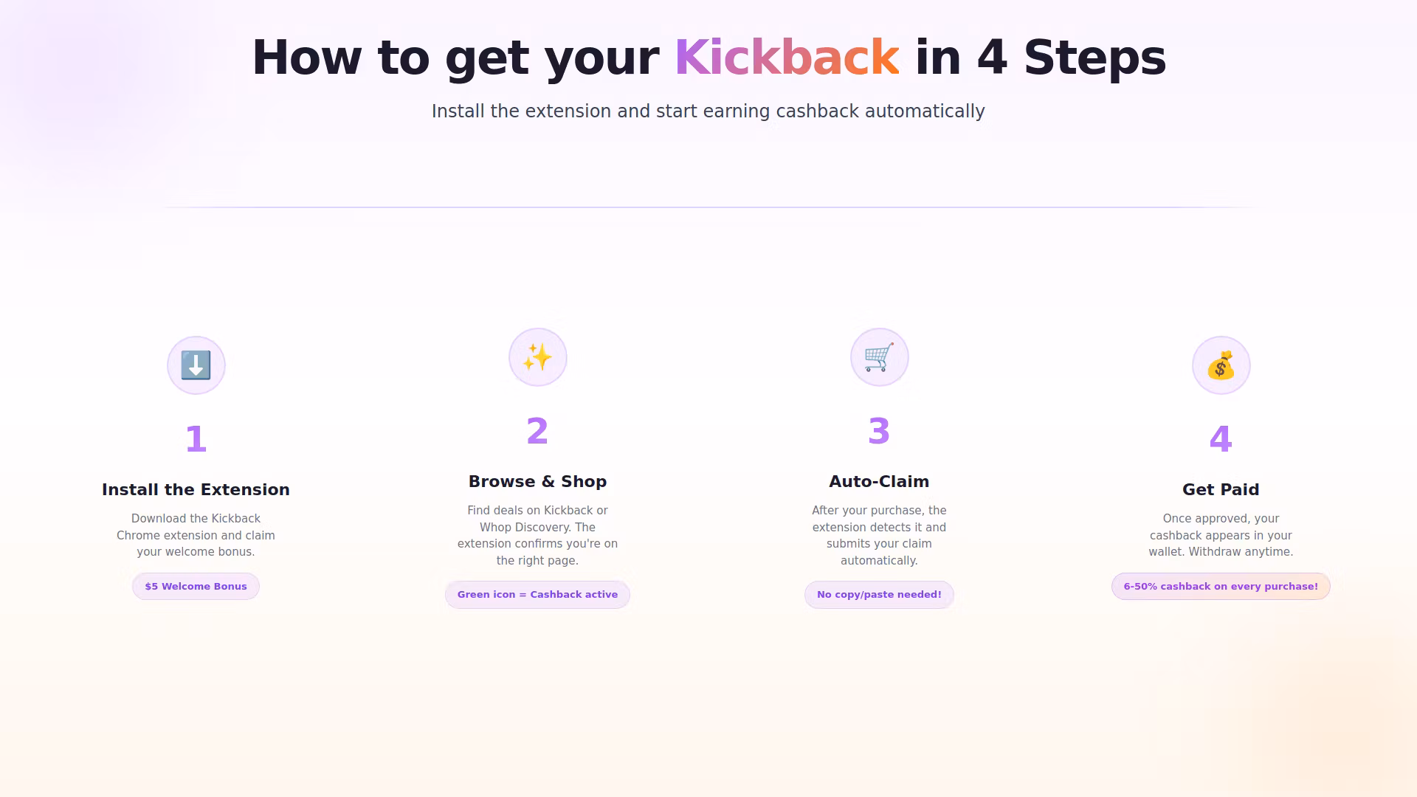The width and height of the screenshot is (1417, 797).
Task: Click the shopping cart icon above step 3
Action: [x=879, y=357]
